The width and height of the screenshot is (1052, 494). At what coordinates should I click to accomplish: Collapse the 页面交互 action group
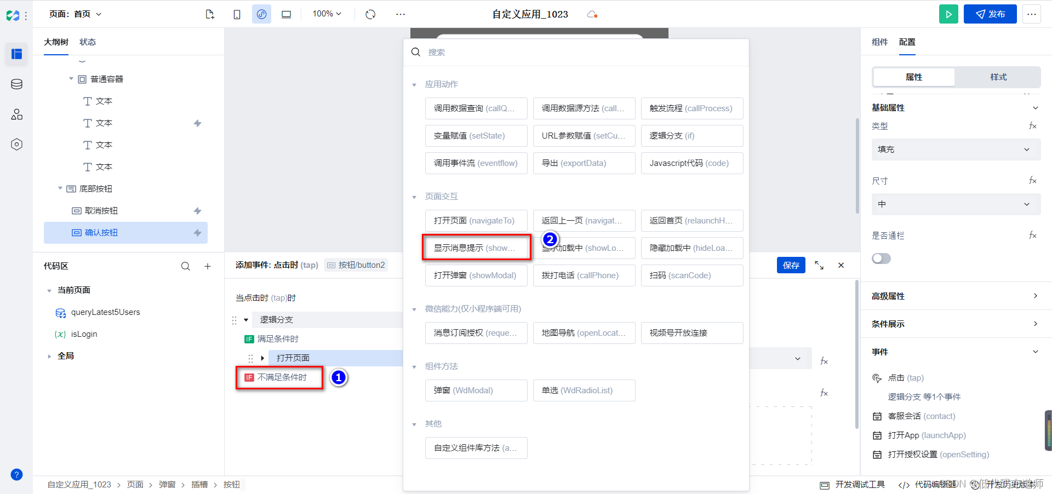414,197
